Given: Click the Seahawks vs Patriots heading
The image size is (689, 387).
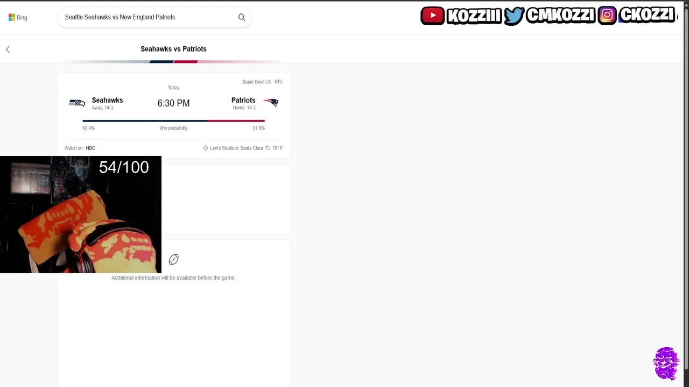Looking at the screenshot, I should pyautogui.click(x=173, y=49).
